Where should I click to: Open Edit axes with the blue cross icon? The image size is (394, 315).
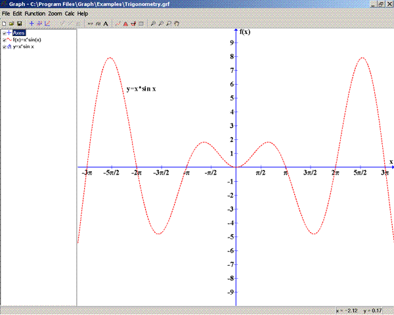coord(32,23)
